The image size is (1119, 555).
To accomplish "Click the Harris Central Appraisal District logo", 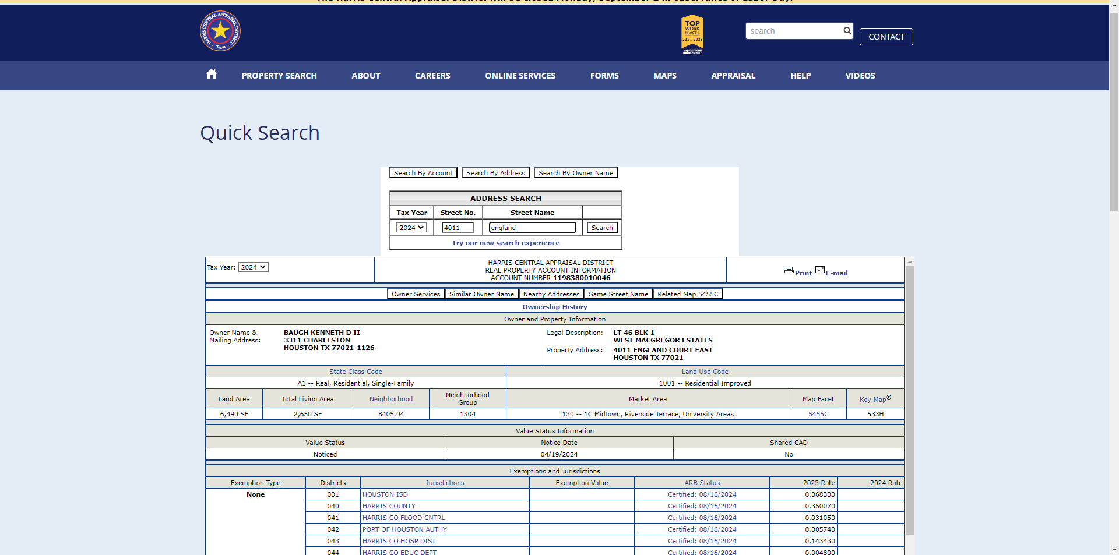I will coord(220,31).
